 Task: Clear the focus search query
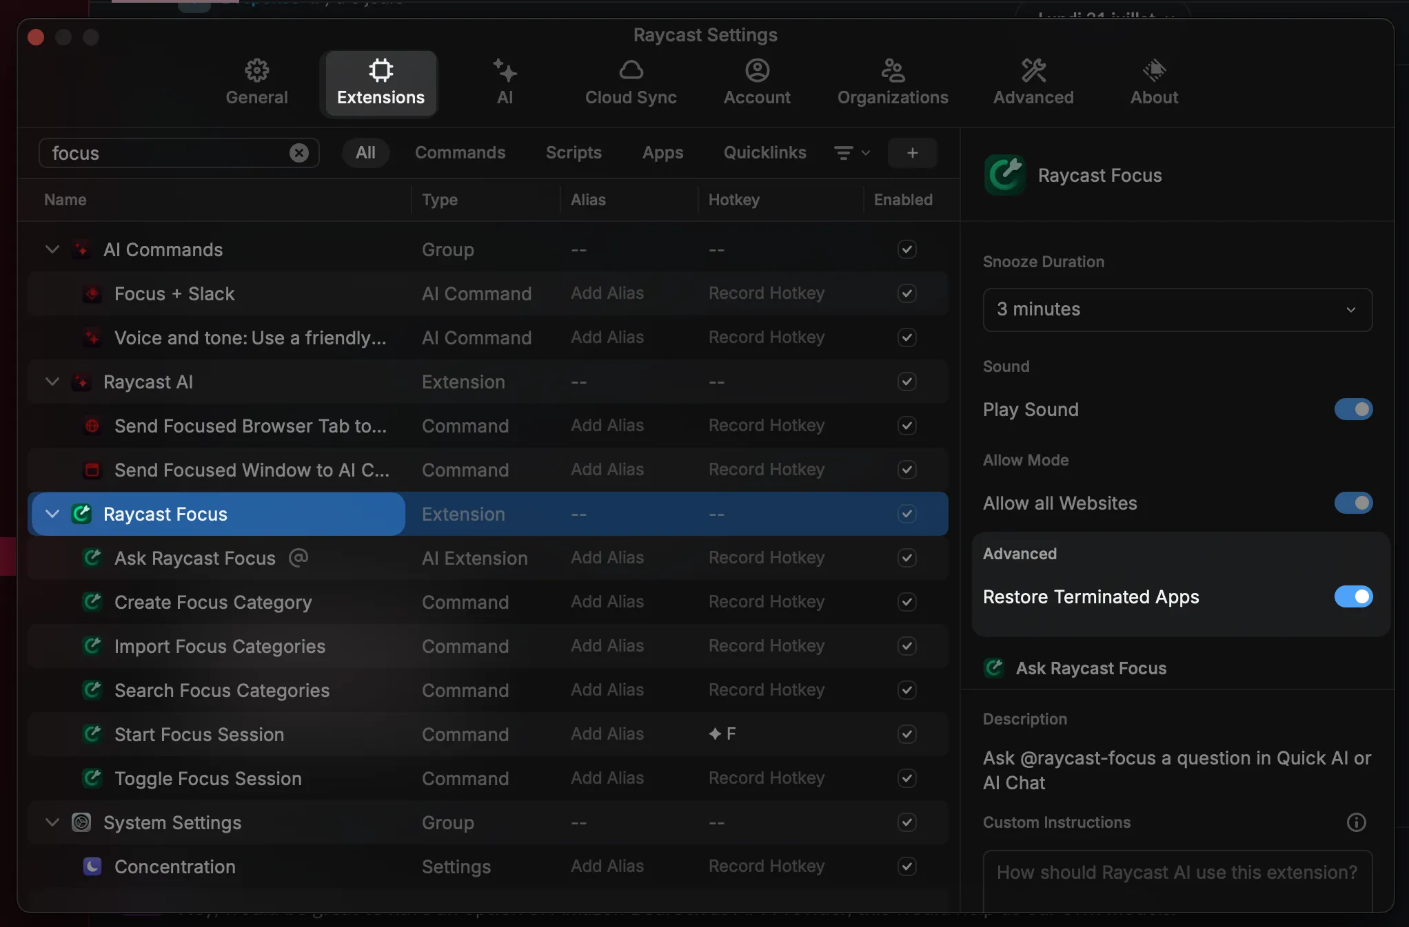299,153
